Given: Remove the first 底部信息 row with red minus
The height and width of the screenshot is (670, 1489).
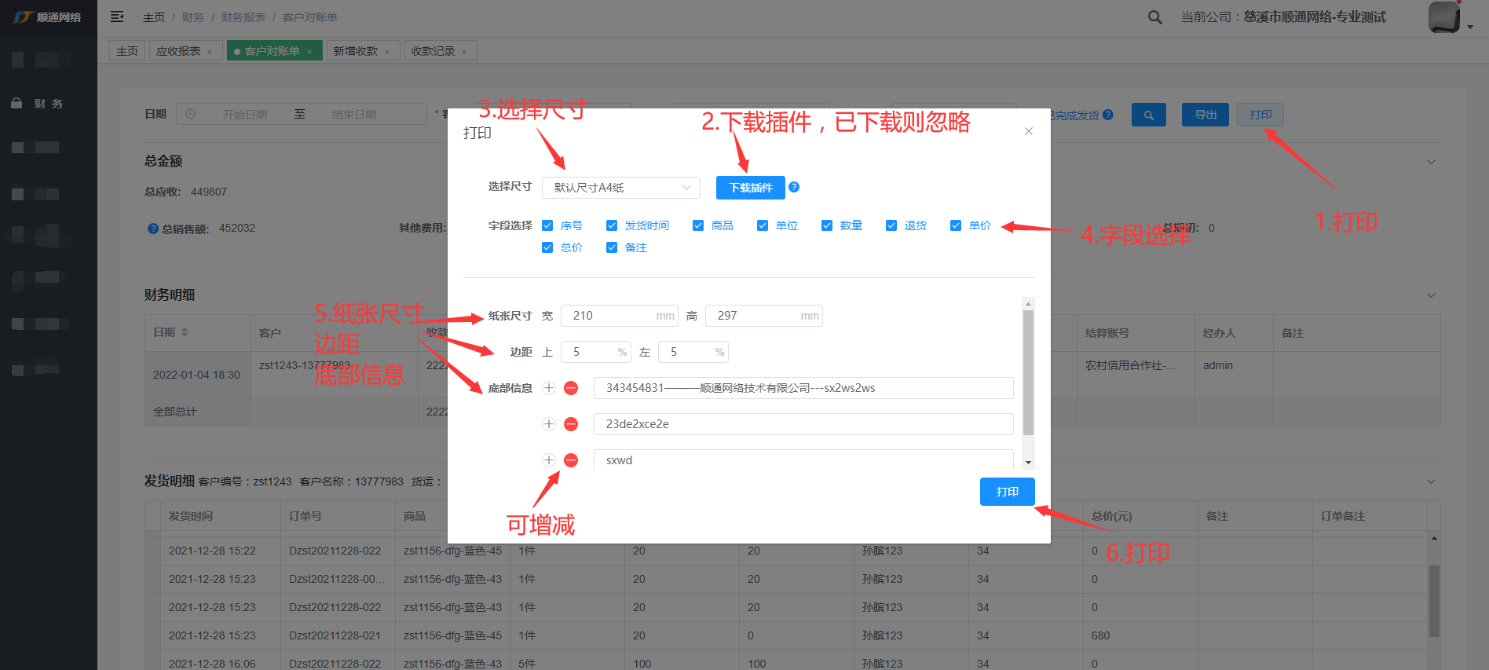Looking at the screenshot, I should click(x=571, y=388).
